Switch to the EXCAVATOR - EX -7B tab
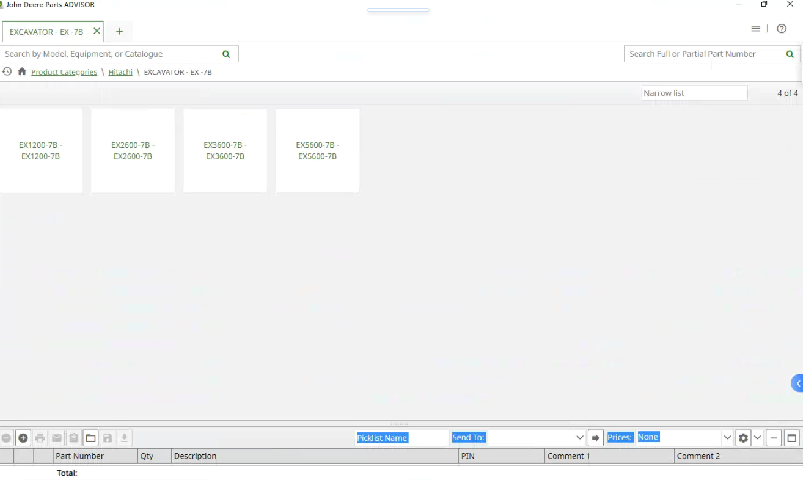This screenshot has width=803, height=480. point(46,32)
